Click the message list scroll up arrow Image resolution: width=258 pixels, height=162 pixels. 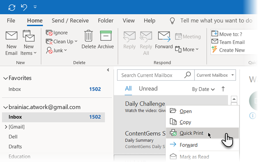click(234, 99)
